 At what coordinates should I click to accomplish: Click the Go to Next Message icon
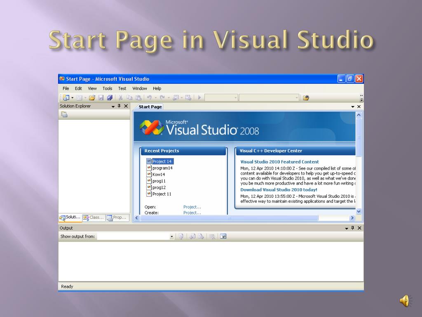click(x=201, y=237)
